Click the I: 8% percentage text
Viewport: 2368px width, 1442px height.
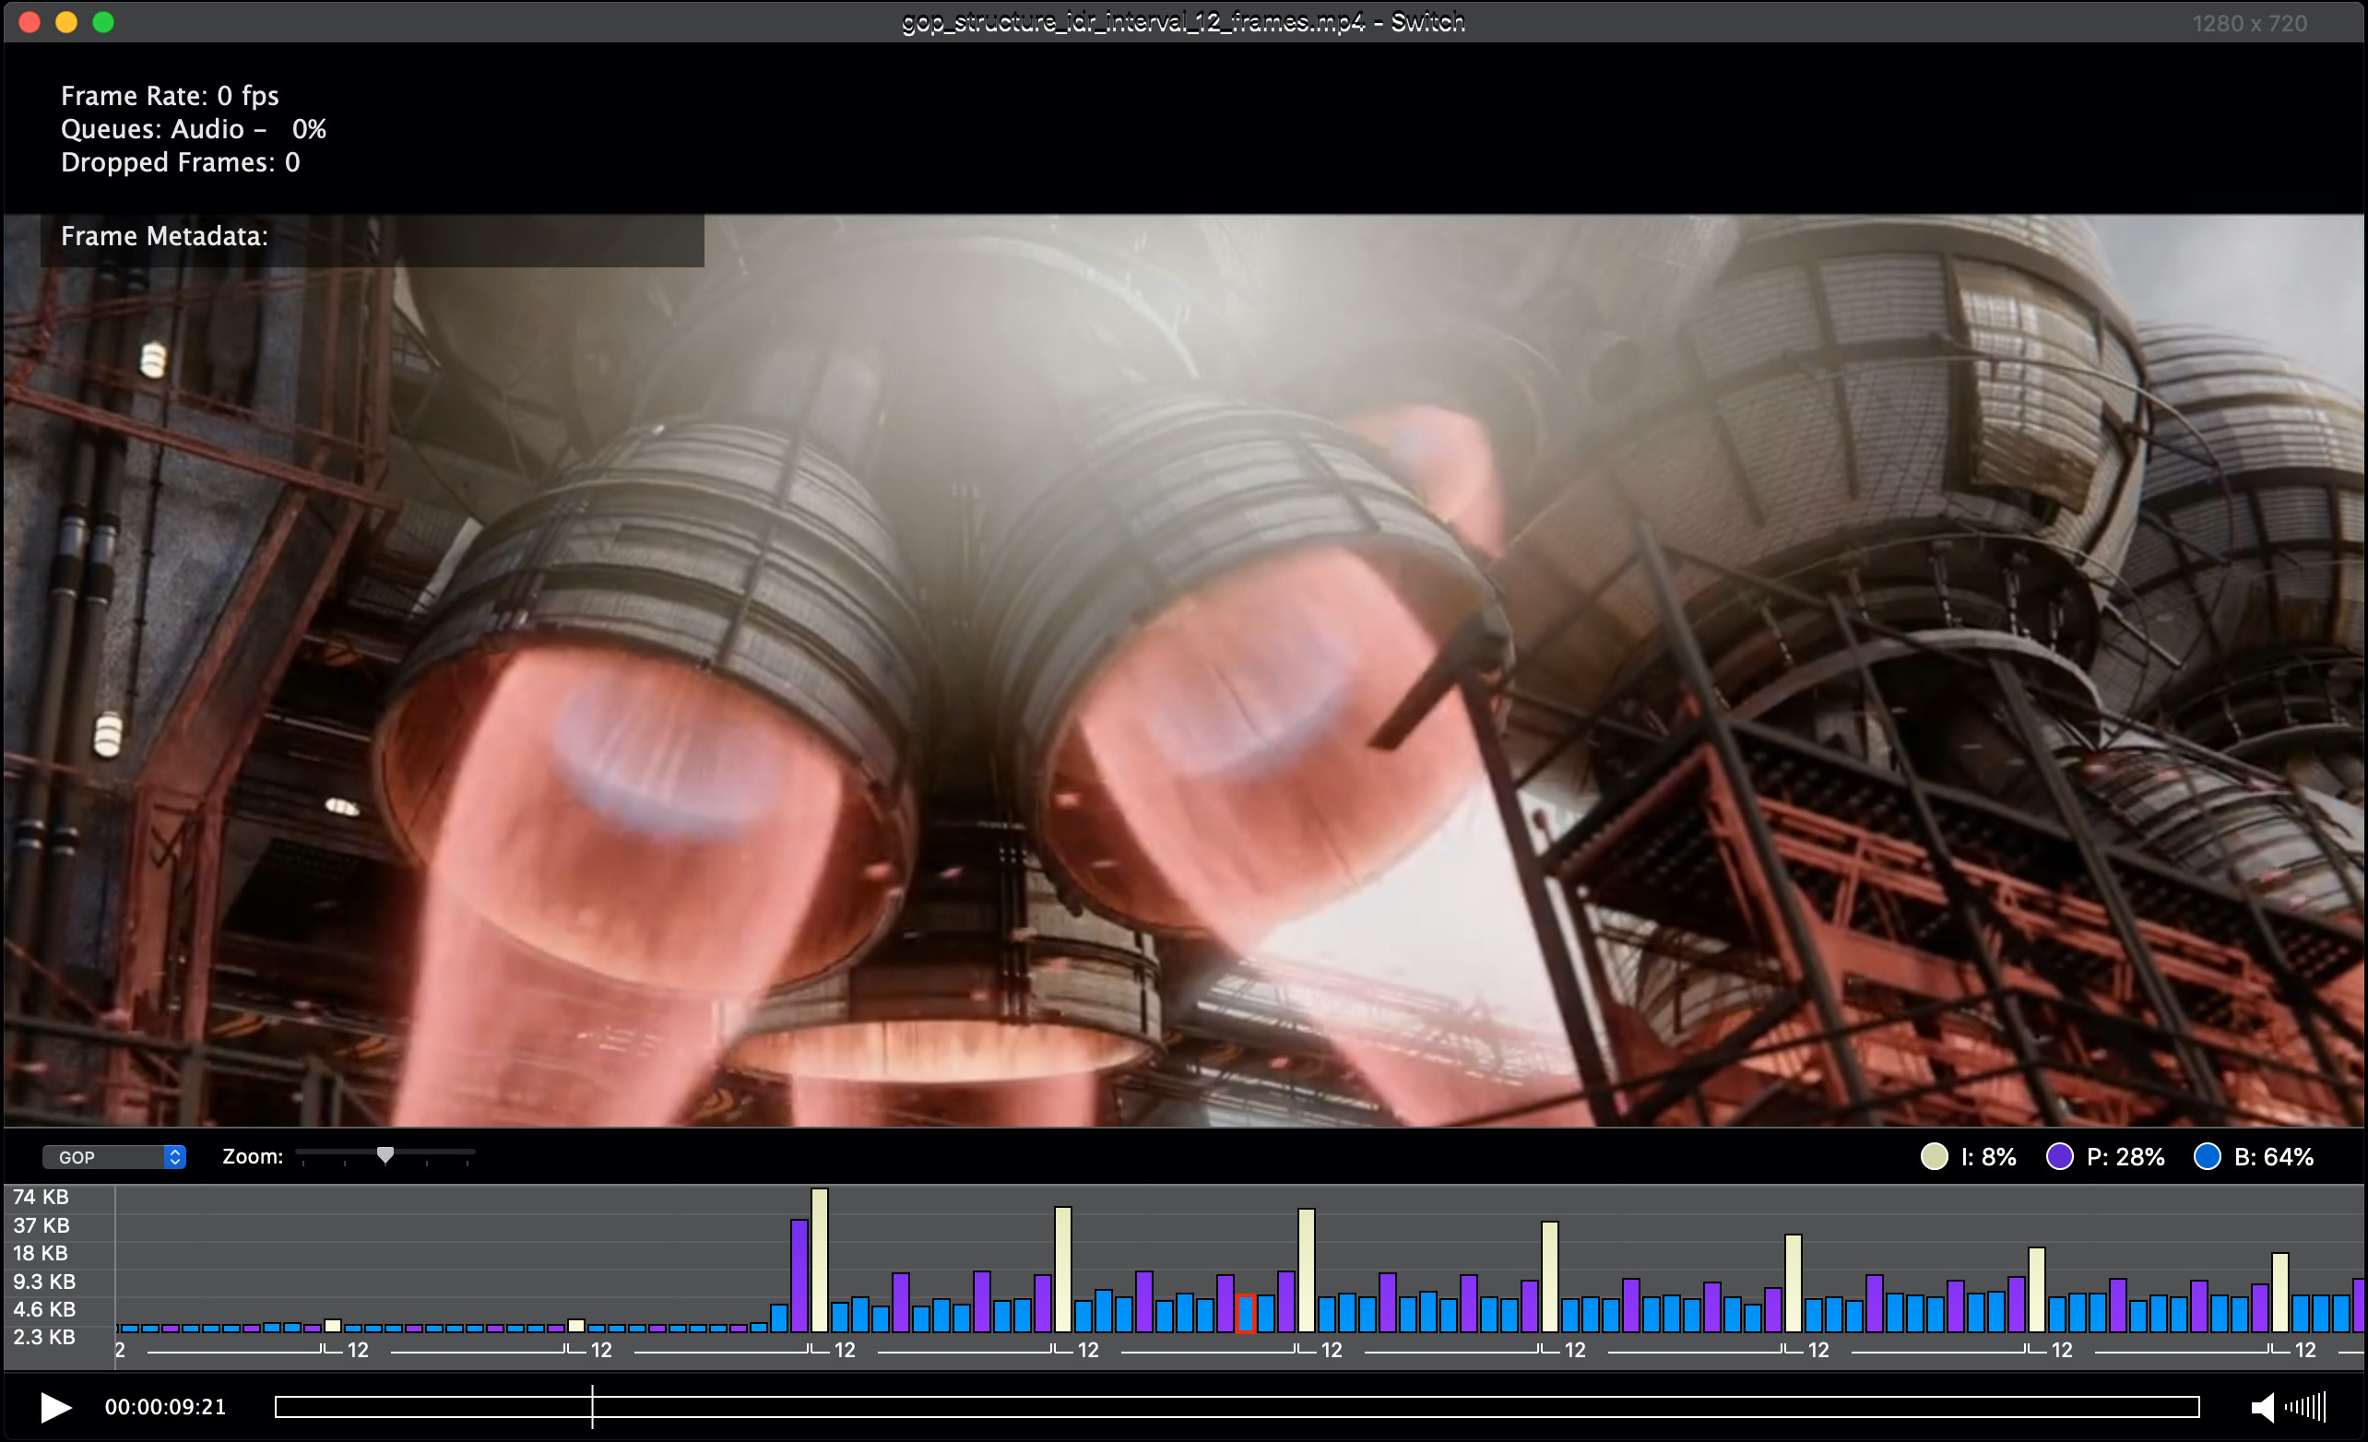tap(1988, 1157)
